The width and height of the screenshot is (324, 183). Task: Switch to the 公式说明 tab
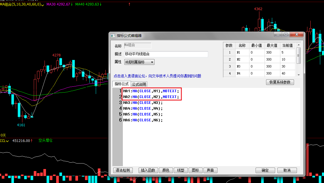tap(139, 84)
